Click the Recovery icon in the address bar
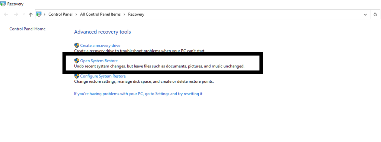The image size is (381, 142). 39,14
